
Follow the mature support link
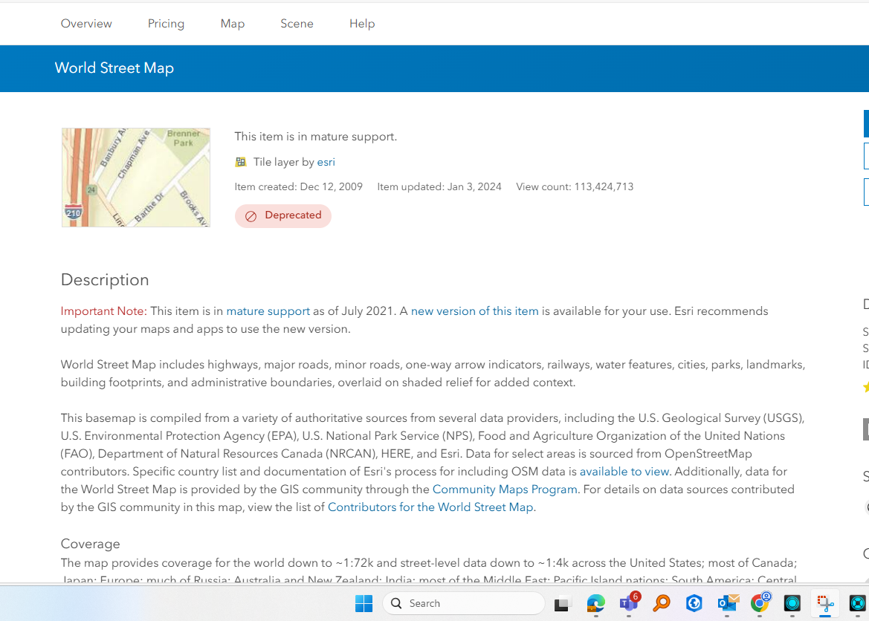(268, 311)
